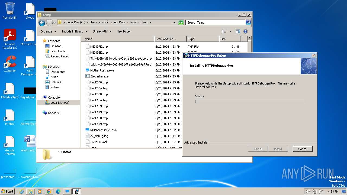Screen dimensions: 347x195
Task: Open HTTP Debugger desktop shortcut
Action: coord(29,66)
